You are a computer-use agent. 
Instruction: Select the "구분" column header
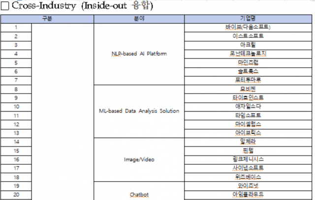[47, 19]
